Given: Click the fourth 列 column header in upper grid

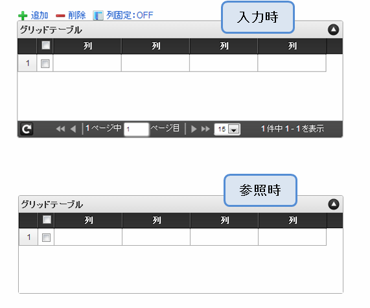Looking at the screenshot, I should click(292, 46).
